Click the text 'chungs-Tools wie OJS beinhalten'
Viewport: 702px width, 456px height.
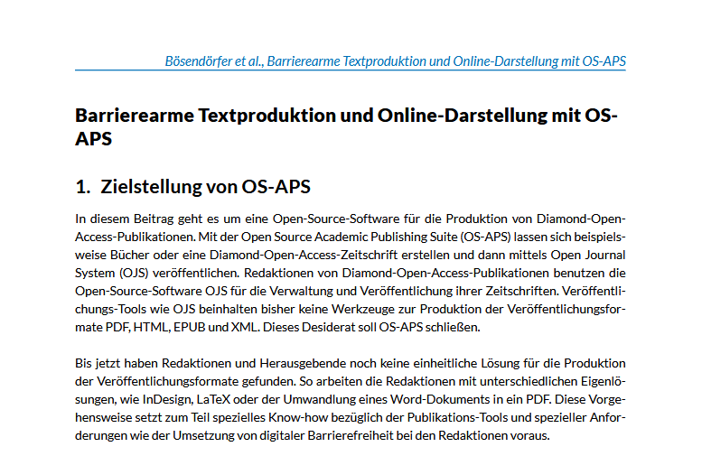pos(167,309)
